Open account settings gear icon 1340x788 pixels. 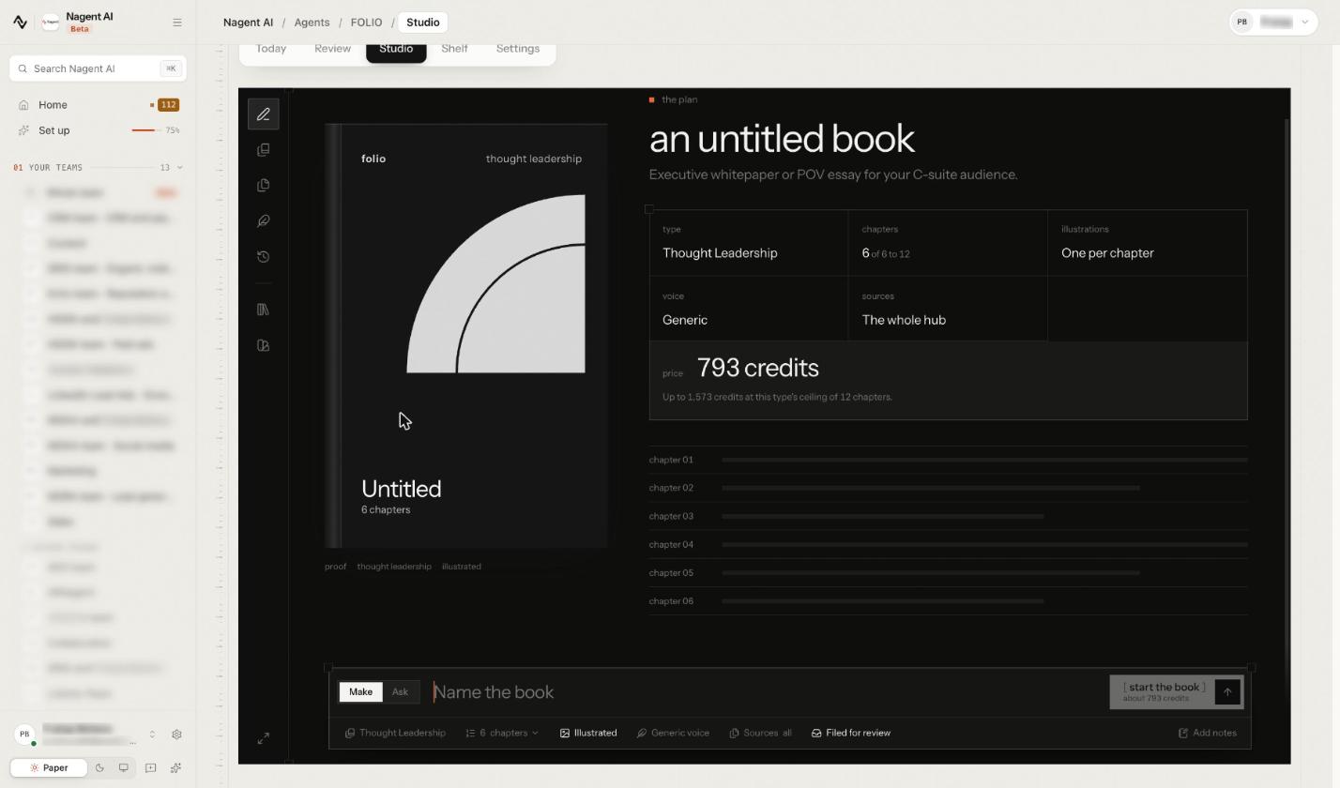click(176, 735)
